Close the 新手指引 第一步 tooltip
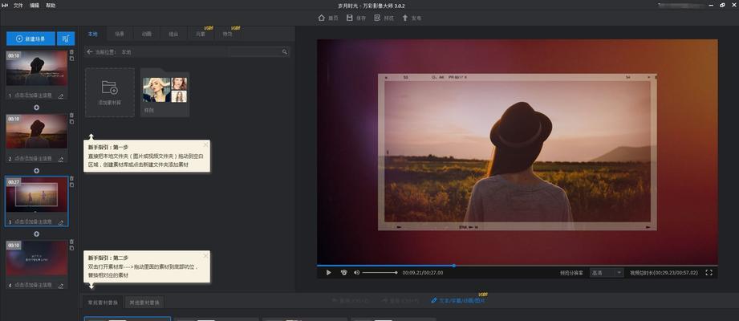 pyautogui.click(x=205, y=144)
